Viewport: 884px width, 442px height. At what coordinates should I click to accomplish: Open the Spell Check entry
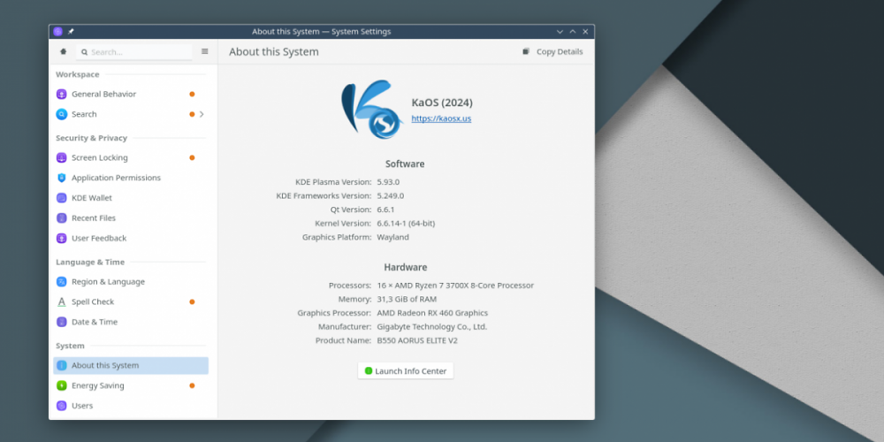coord(131,302)
